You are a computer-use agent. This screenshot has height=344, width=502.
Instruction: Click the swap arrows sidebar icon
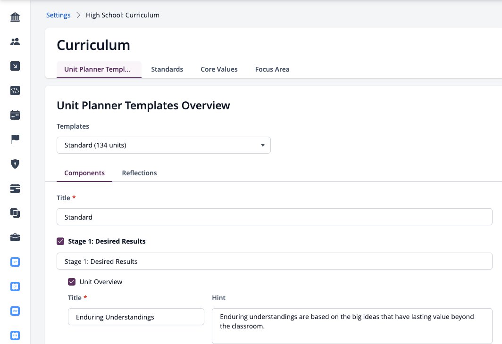15,90
